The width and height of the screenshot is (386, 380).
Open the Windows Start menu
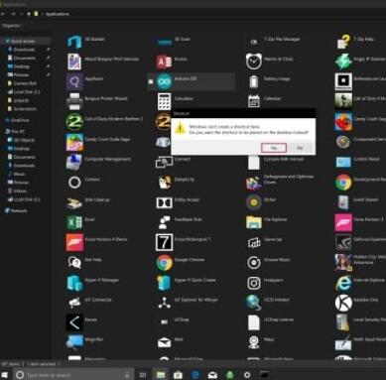pyautogui.click(x=5, y=375)
